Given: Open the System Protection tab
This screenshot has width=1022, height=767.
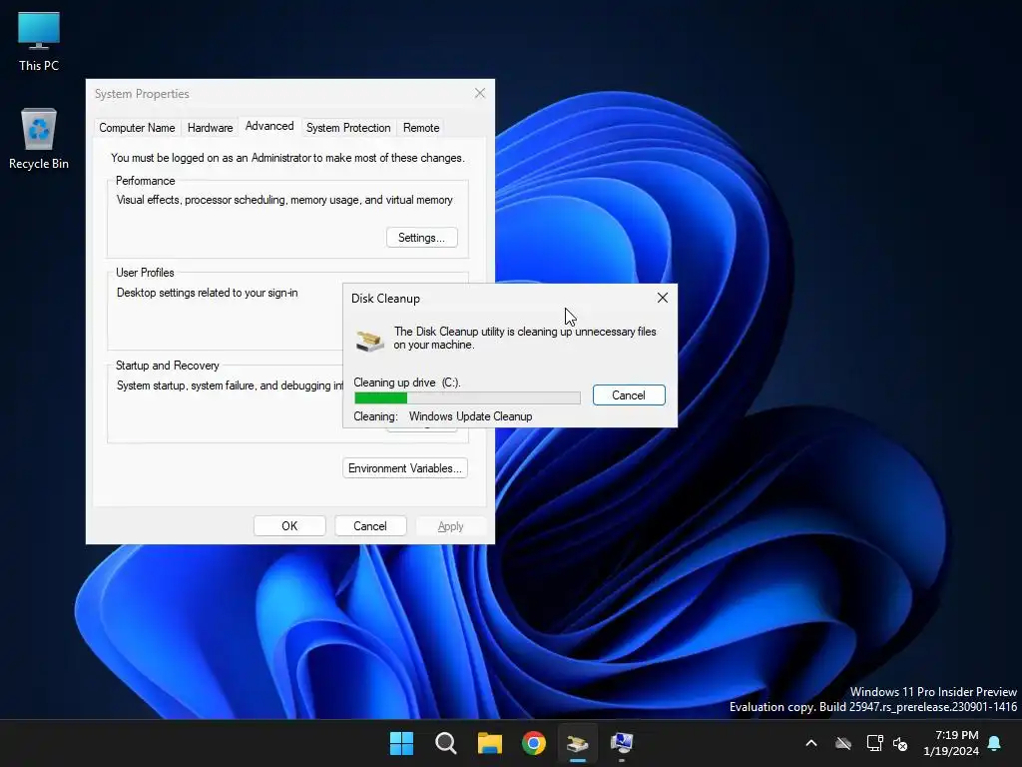Looking at the screenshot, I should point(348,128).
